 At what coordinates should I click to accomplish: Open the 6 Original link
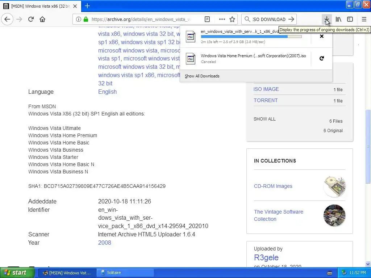(x=333, y=130)
